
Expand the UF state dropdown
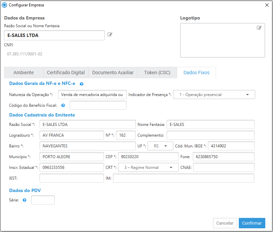pyautogui.click(x=160, y=146)
